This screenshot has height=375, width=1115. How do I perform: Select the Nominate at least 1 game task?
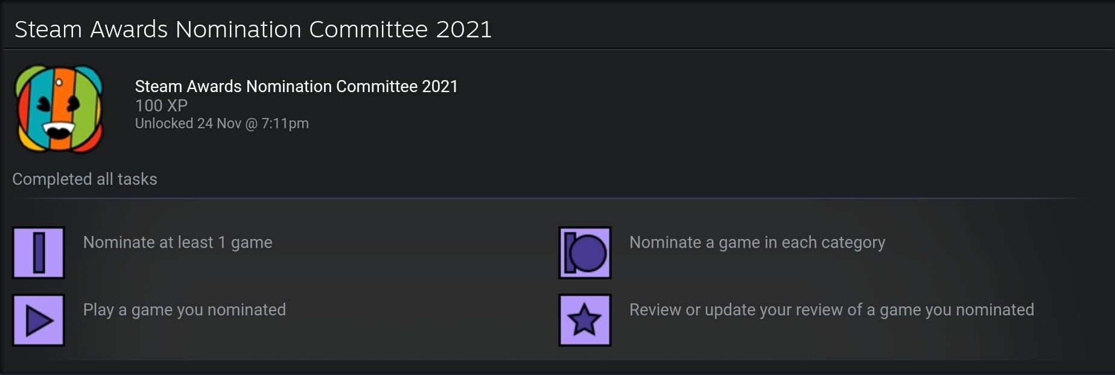click(177, 243)
